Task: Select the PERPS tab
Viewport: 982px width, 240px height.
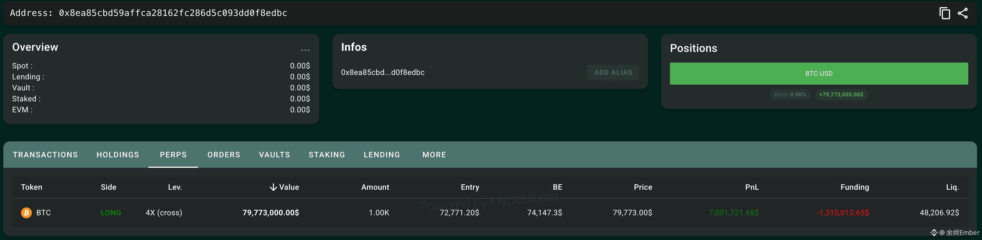Action: [x=173, y=155]
